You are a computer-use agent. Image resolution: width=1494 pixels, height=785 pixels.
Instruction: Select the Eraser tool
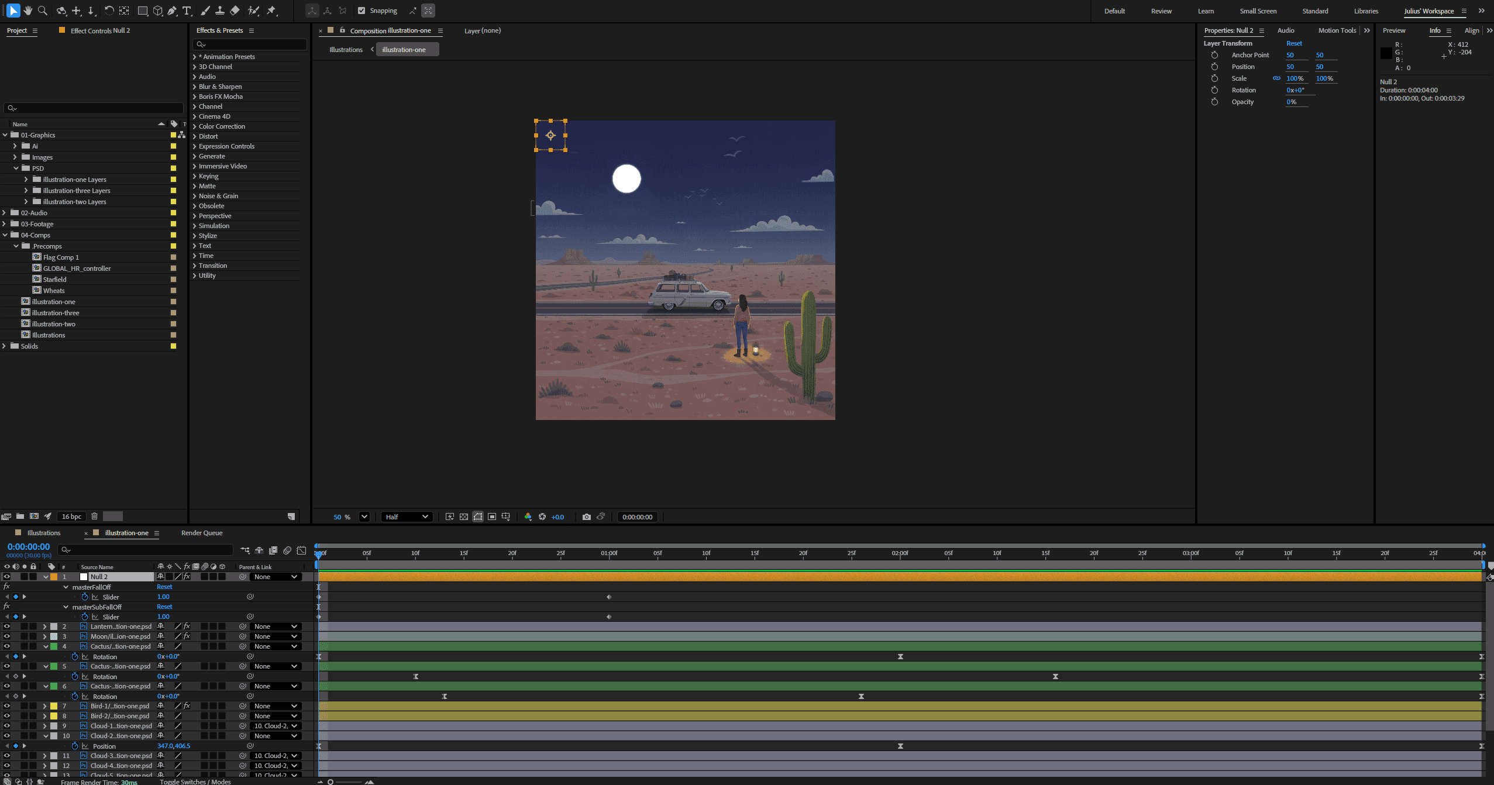[235, 11]
